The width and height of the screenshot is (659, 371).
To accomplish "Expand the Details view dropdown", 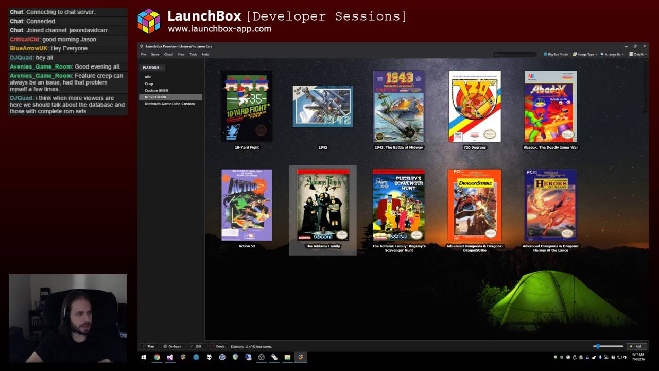I will [x=638, y=54].
